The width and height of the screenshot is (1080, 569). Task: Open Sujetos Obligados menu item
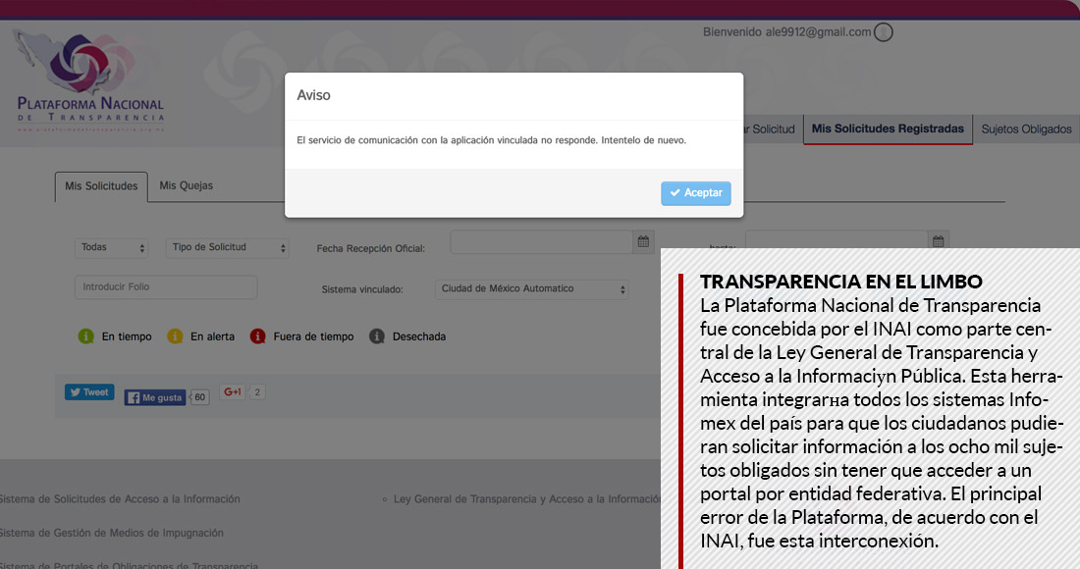[1026, 129]
